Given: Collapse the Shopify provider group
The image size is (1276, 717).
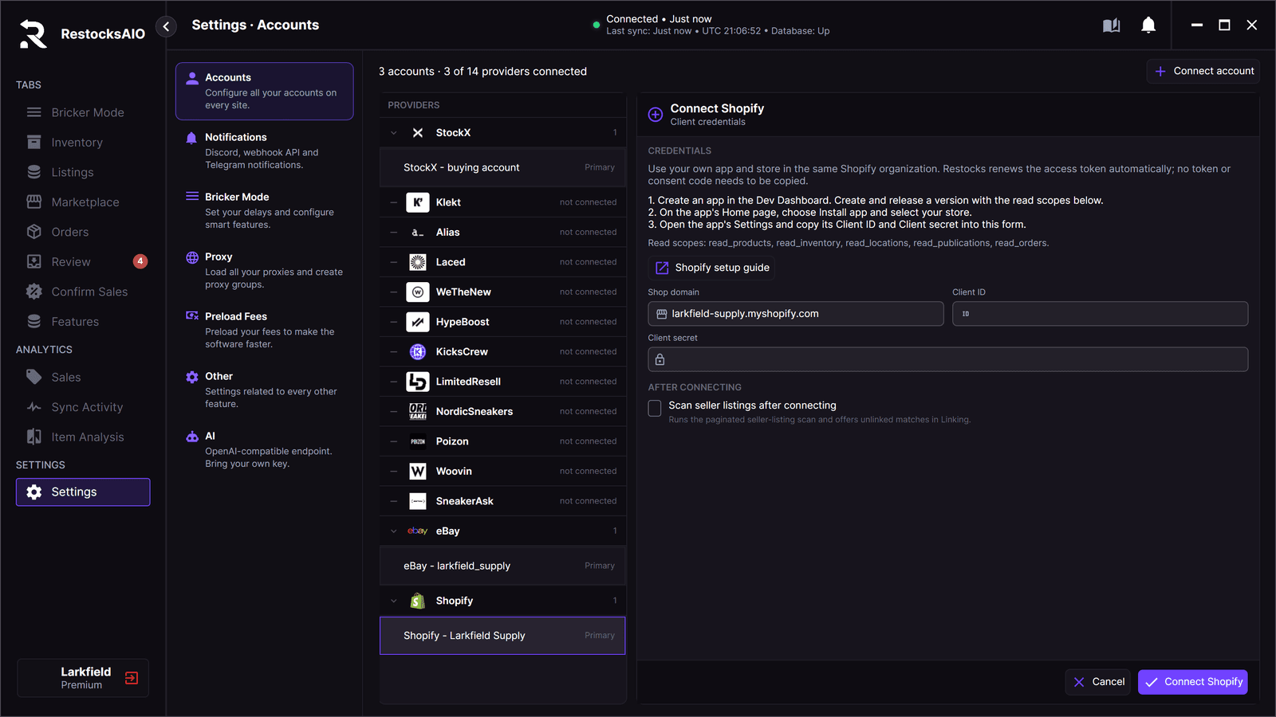Looking at the screenshot, I should (394, 601).
